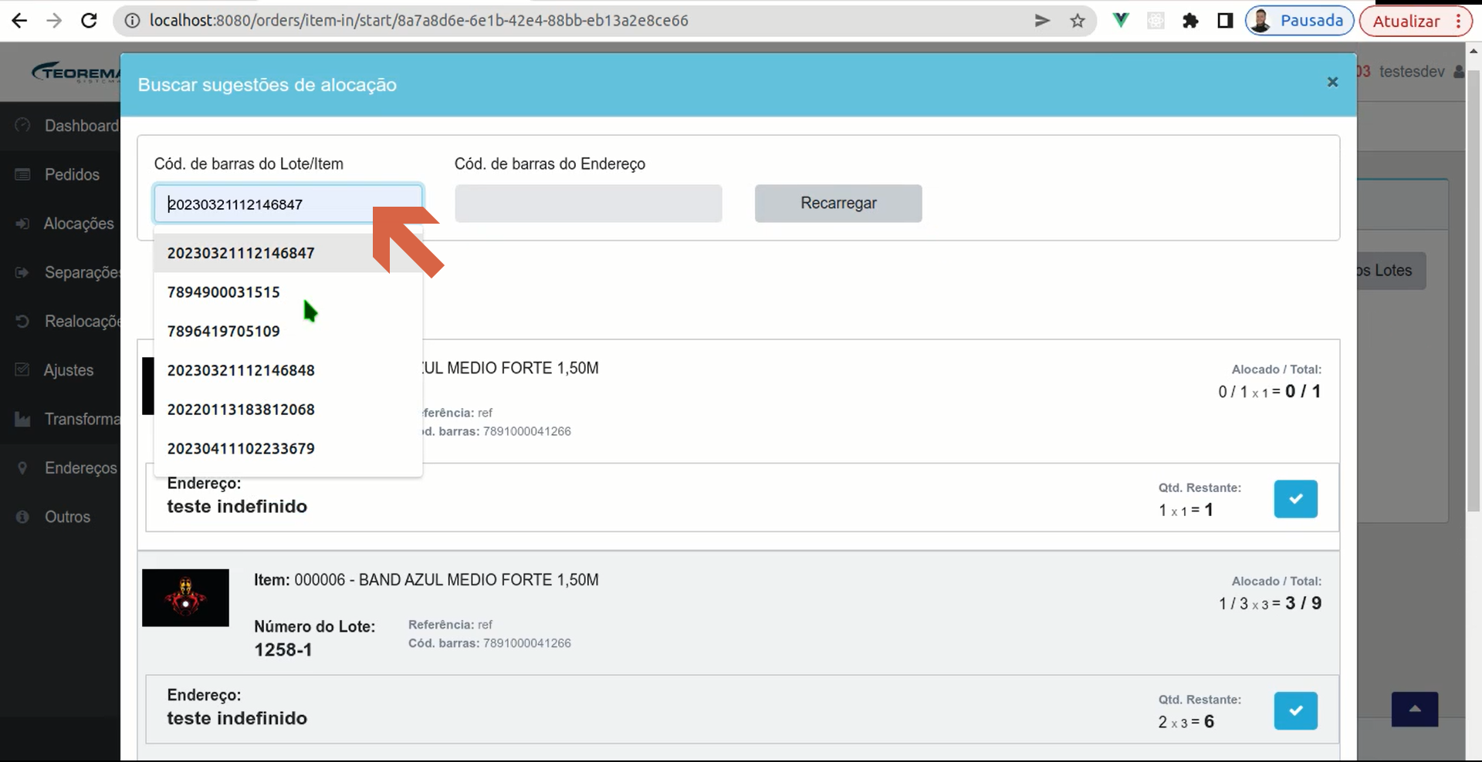The width and height of the screenshot is (1482, 762).
Task: Click the browser forward arrow
Action: pyautogui.click(x=54, y=21)
